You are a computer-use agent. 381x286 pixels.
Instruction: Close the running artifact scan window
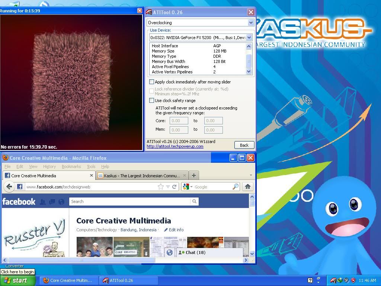[140, 11]
